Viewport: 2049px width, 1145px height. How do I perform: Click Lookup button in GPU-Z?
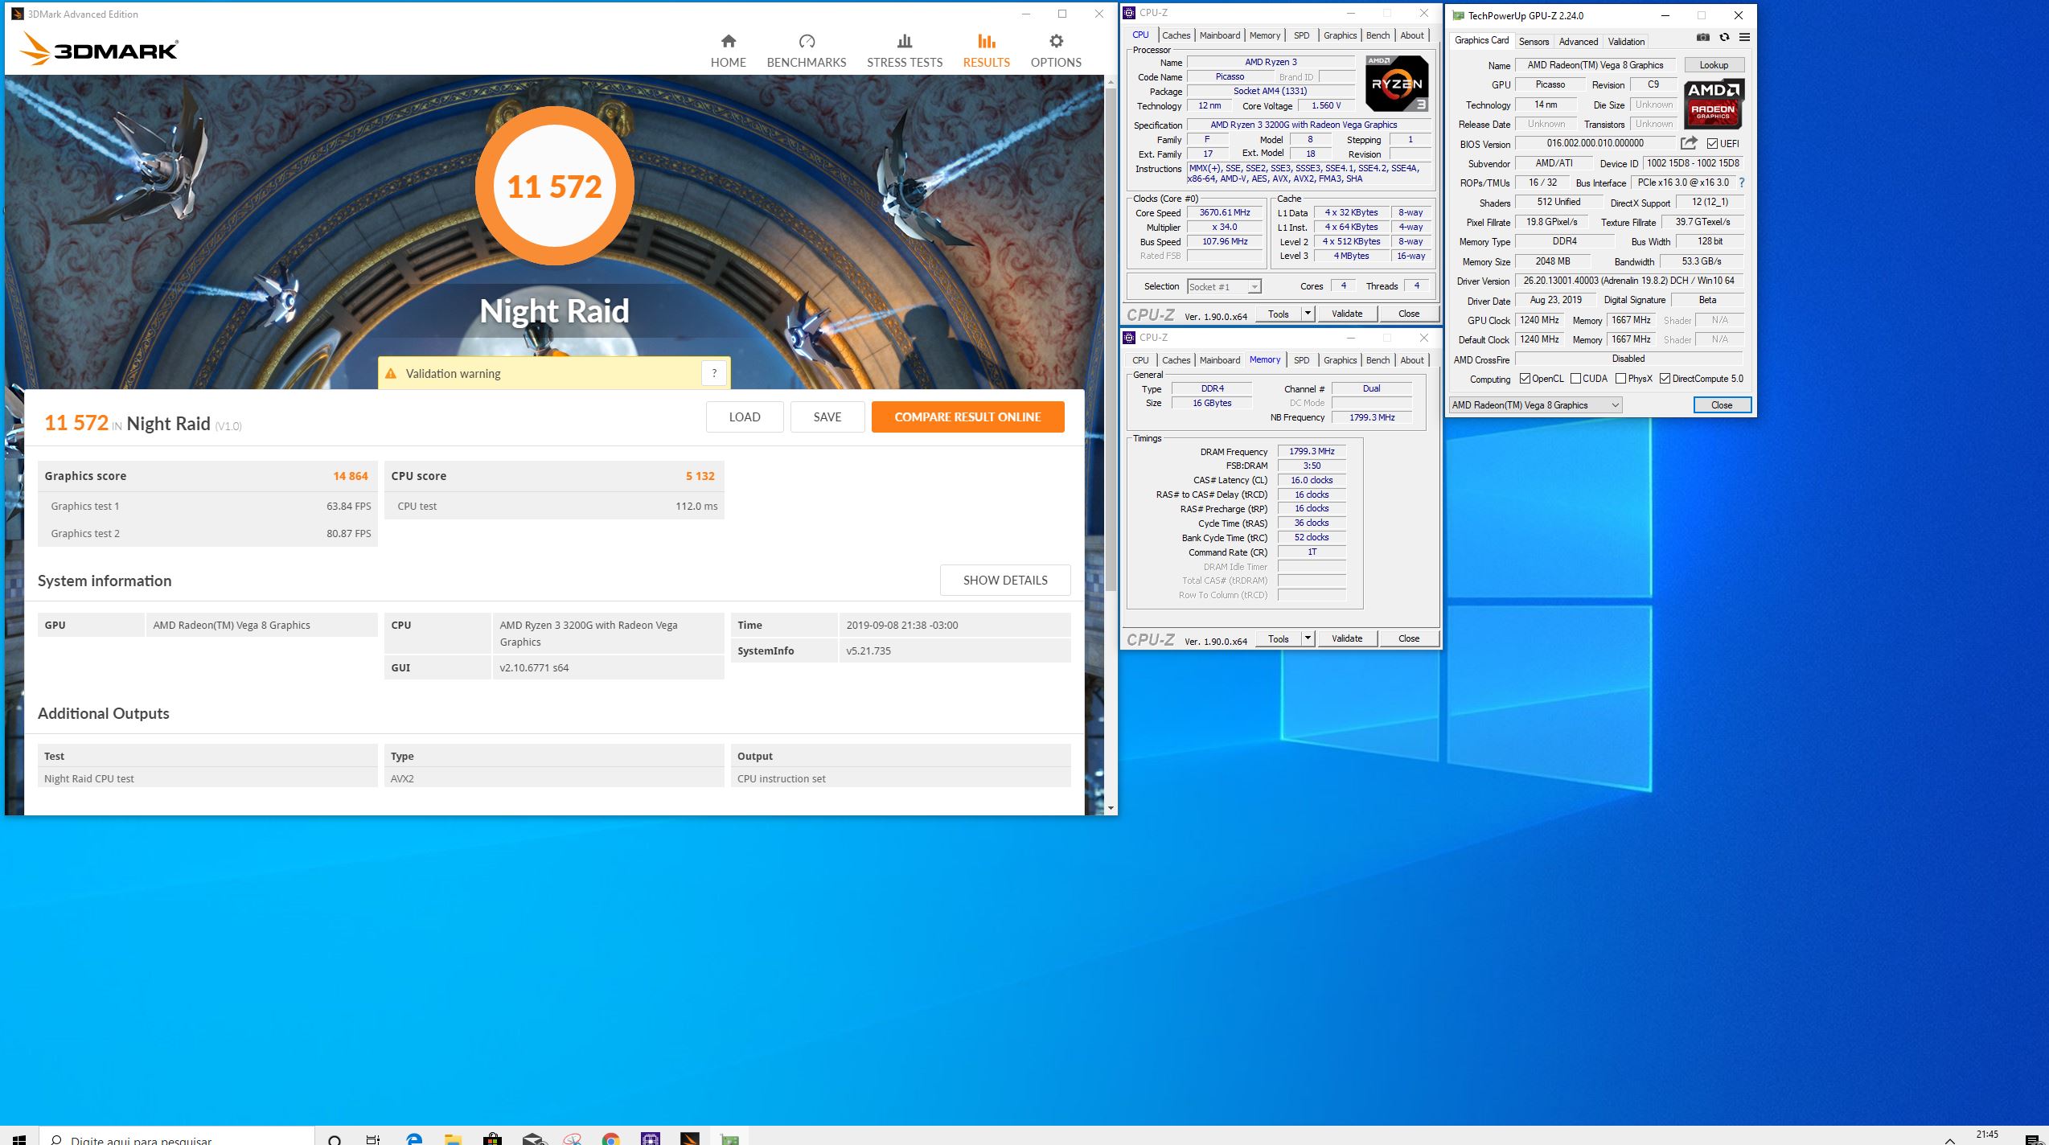pyautogui.click(x=1714, y=65)
